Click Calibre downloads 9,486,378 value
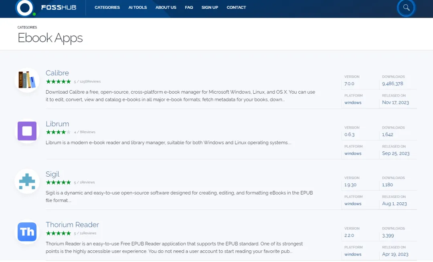433x262 pixels. tap(393, 84)
